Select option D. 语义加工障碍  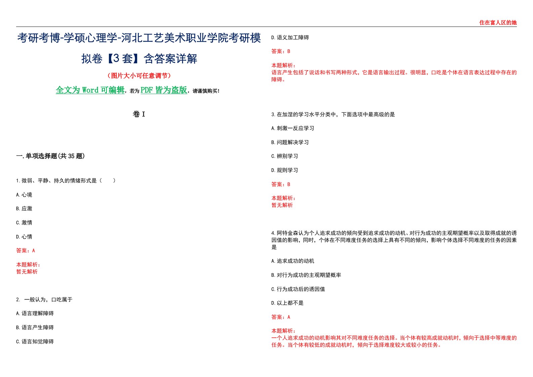pos(290,38)
